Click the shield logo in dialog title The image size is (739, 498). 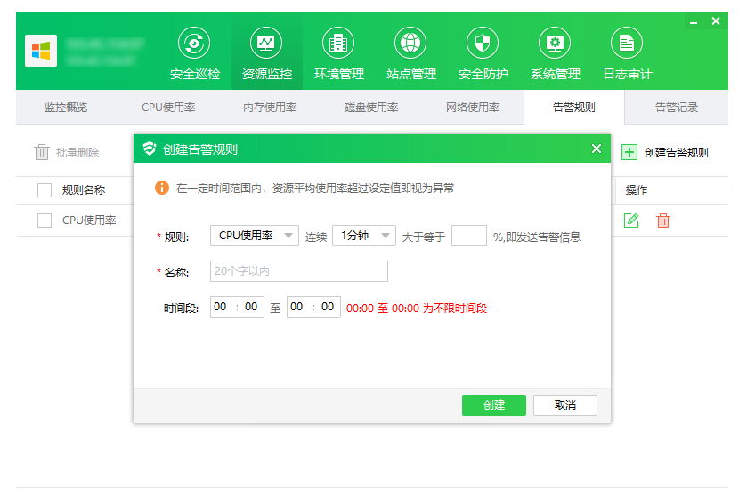[150, 149]
